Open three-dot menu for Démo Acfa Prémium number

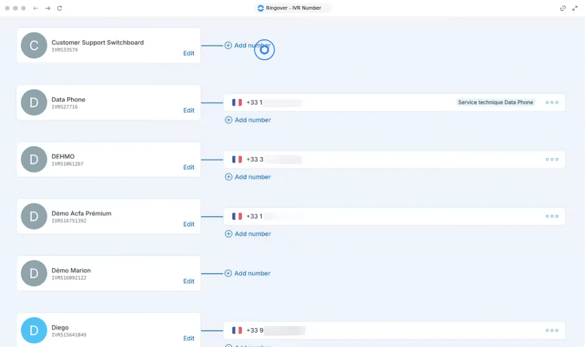point(552,216)
